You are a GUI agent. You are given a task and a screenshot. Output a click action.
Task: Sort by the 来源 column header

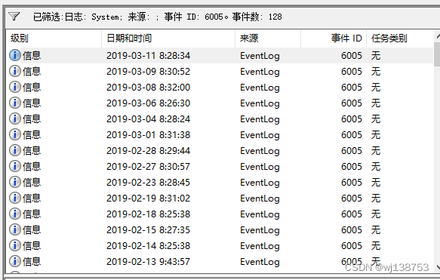[x=268, y=38]
